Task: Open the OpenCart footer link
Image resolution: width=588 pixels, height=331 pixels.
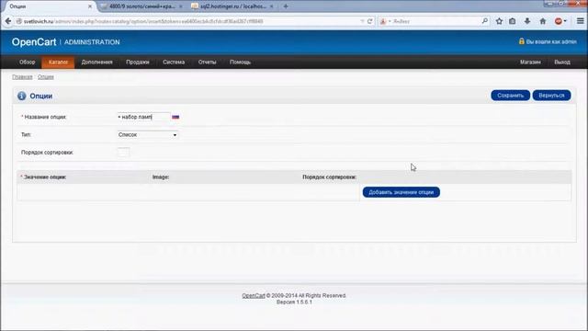Action: pyautogui.click(x=254, y=296)
